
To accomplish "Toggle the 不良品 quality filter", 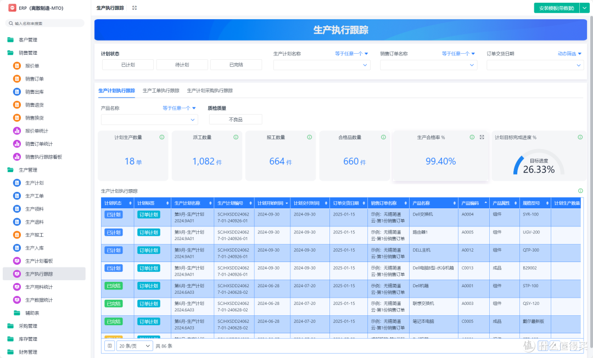I will [x=236, y=120].
